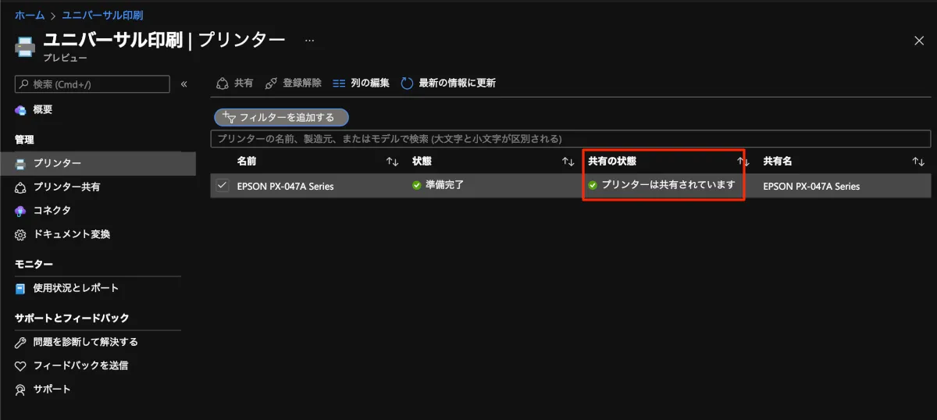The width and height of the screenshot is (937, 420).
Task: Sort by the 名前 column arrows
Action: point(392,162)
